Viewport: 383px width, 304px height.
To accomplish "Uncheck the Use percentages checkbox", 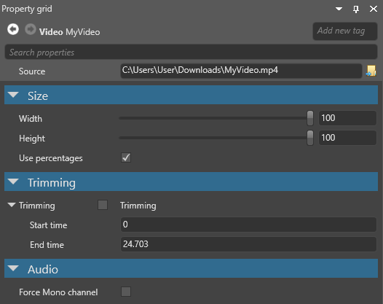I will click(126, 157).
